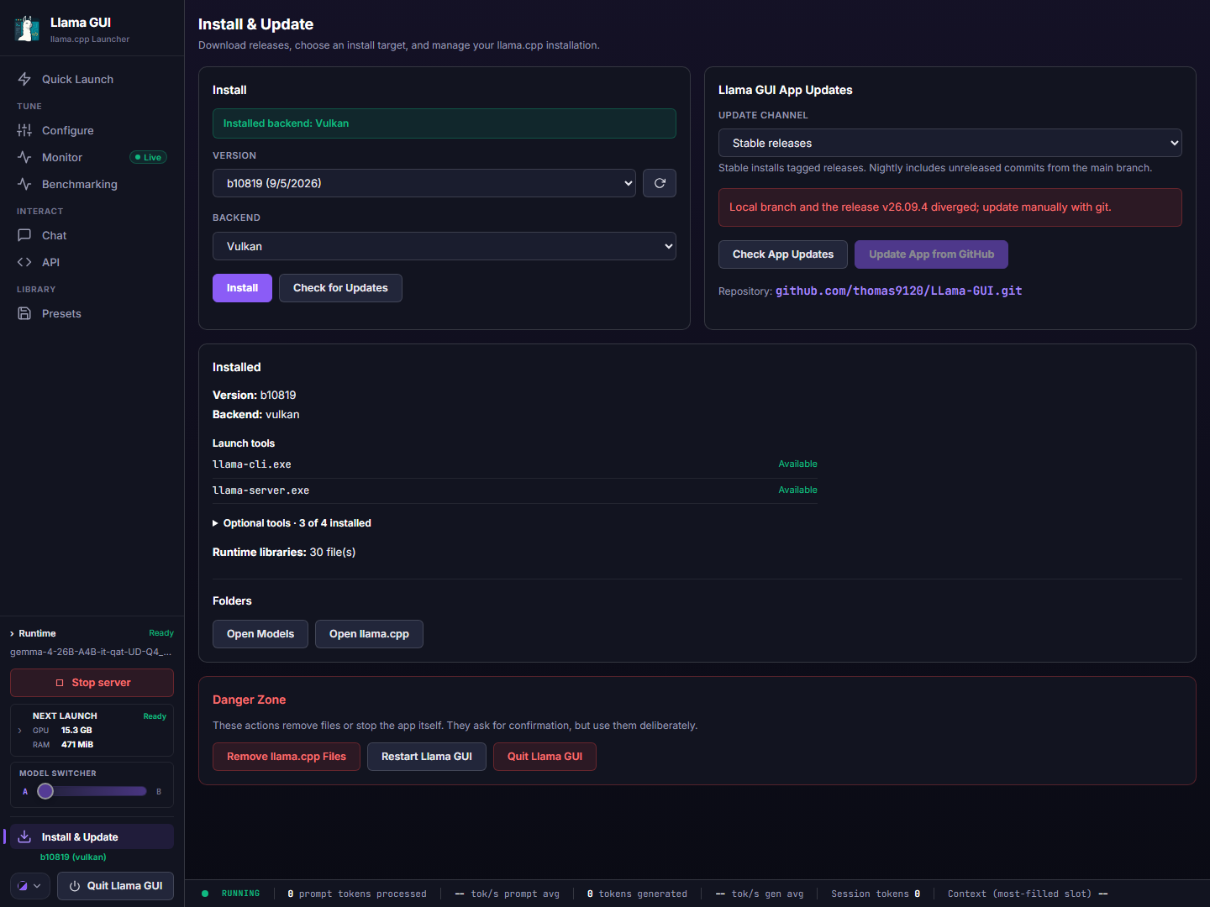The image size is (1210, 907).
Task: Click Restart Llama GUI
Action: pyautogui.click(x=427, y=757)
